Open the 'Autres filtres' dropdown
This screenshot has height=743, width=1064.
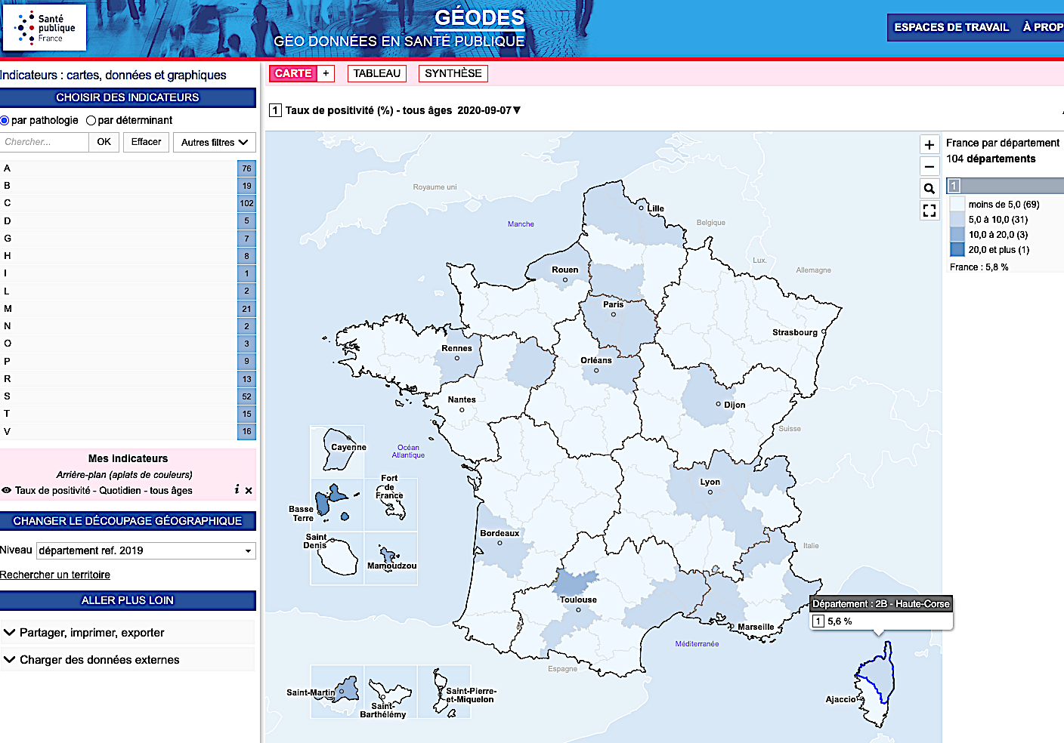click(215, 142)
